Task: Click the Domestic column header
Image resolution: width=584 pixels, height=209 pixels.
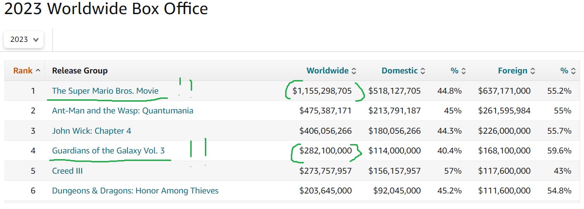Action: coord(399,71)
